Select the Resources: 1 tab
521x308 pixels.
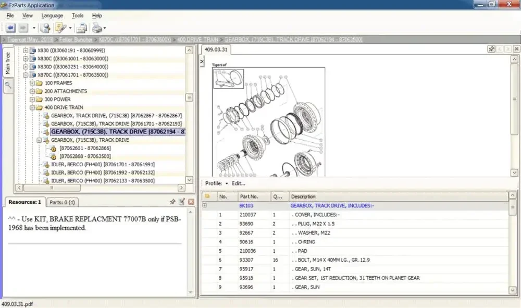tap(24, 202)
